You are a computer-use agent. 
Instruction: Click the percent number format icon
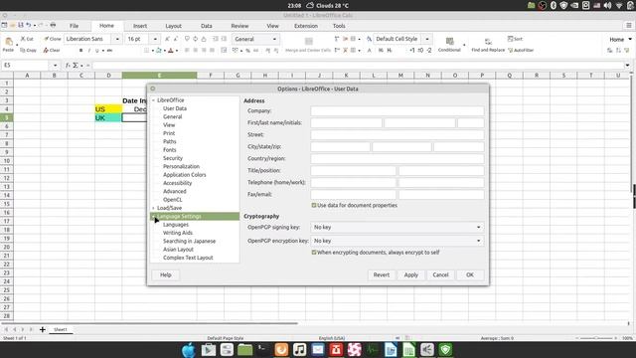point(247,51)
